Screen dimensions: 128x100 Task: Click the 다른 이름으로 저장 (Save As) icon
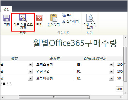(23, 18)
